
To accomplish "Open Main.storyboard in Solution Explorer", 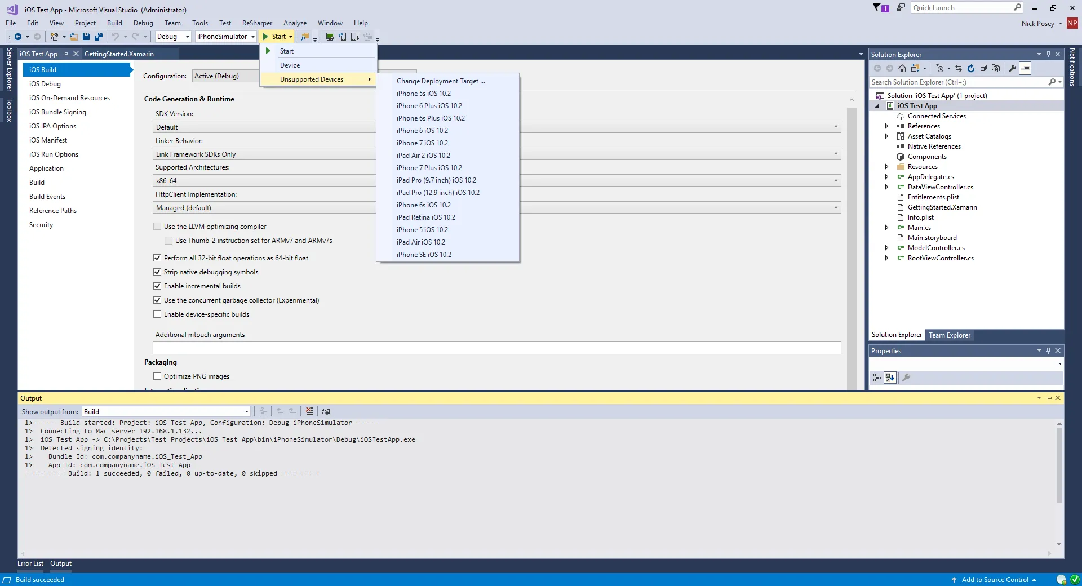I will point(932,238).
